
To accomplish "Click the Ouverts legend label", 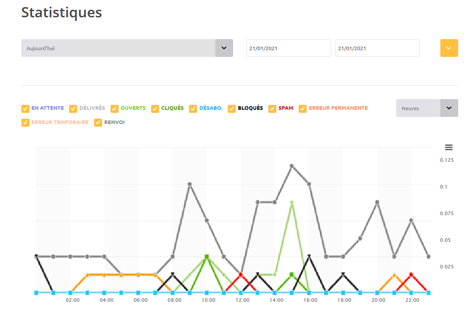I will click(x=133, y=108).
